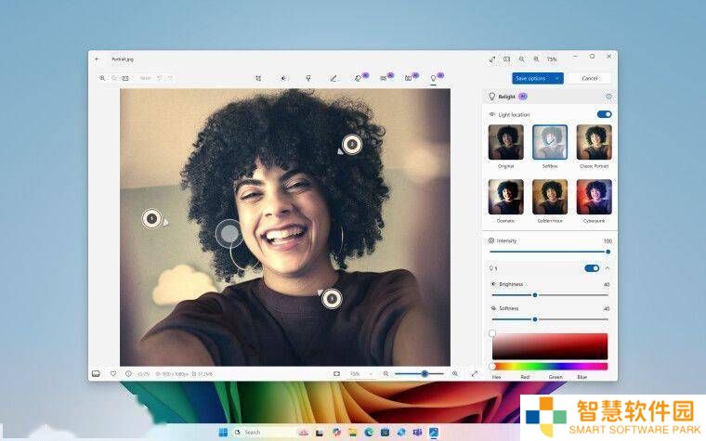Open the Relight info icon
The height and width of the screenshot is (441, 706).
[x=608, y=97]
